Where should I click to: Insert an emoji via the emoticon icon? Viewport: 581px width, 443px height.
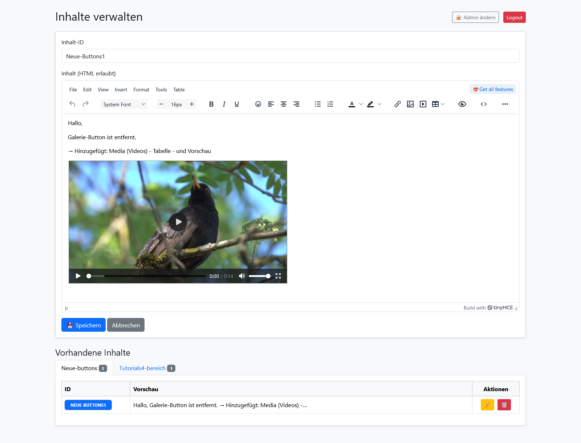[258, 104]
